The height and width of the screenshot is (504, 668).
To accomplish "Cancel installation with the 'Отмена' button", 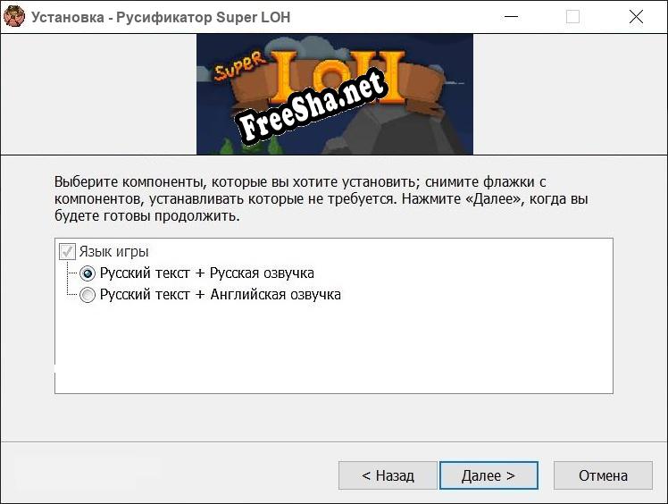I will (603, 475).
